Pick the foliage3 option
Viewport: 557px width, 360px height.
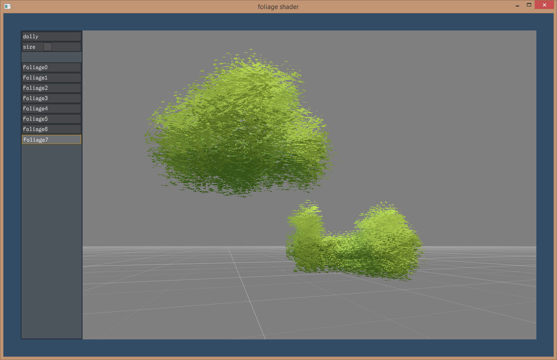(x=52, y=98)
